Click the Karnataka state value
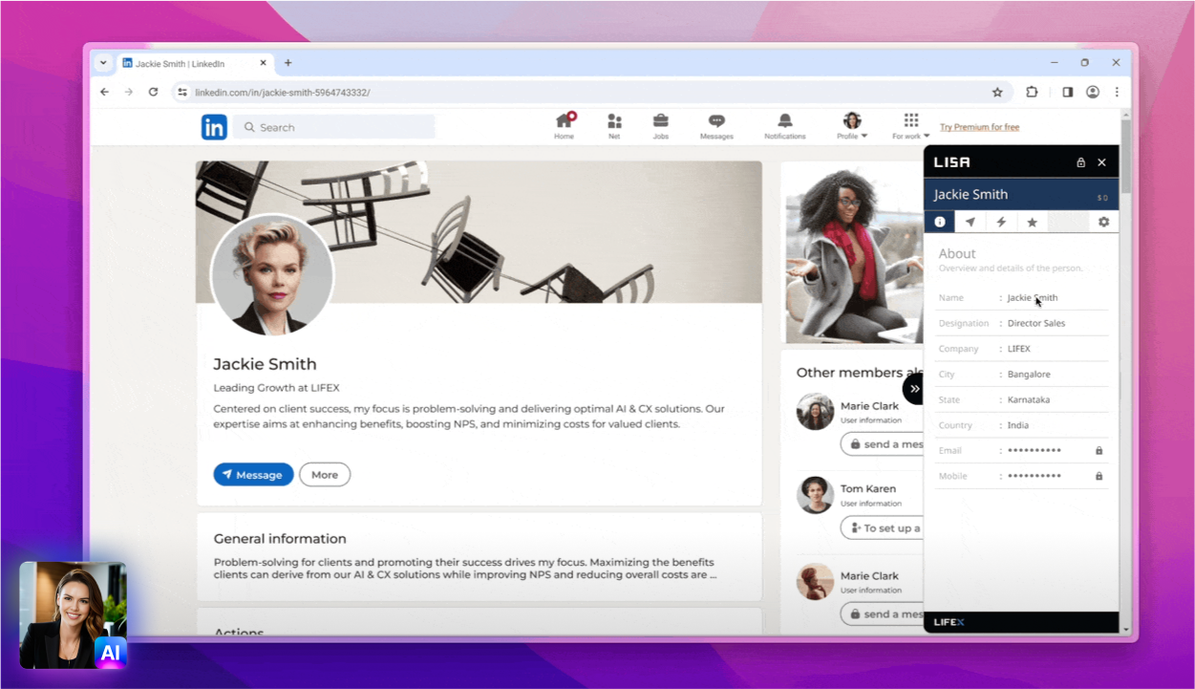This screenshot has width=1195, height=689. click(1028, 399)
